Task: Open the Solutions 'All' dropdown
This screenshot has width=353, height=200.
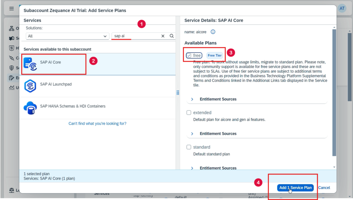Action: pyautogui.click(x=68, y=36)
